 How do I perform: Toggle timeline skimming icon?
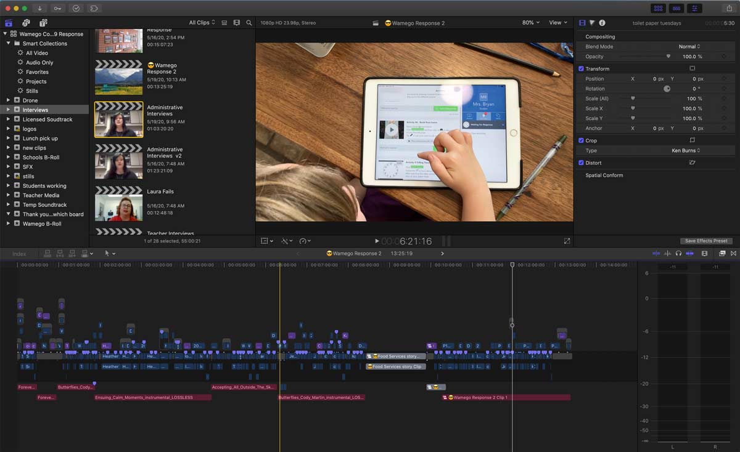click(656, 253)
